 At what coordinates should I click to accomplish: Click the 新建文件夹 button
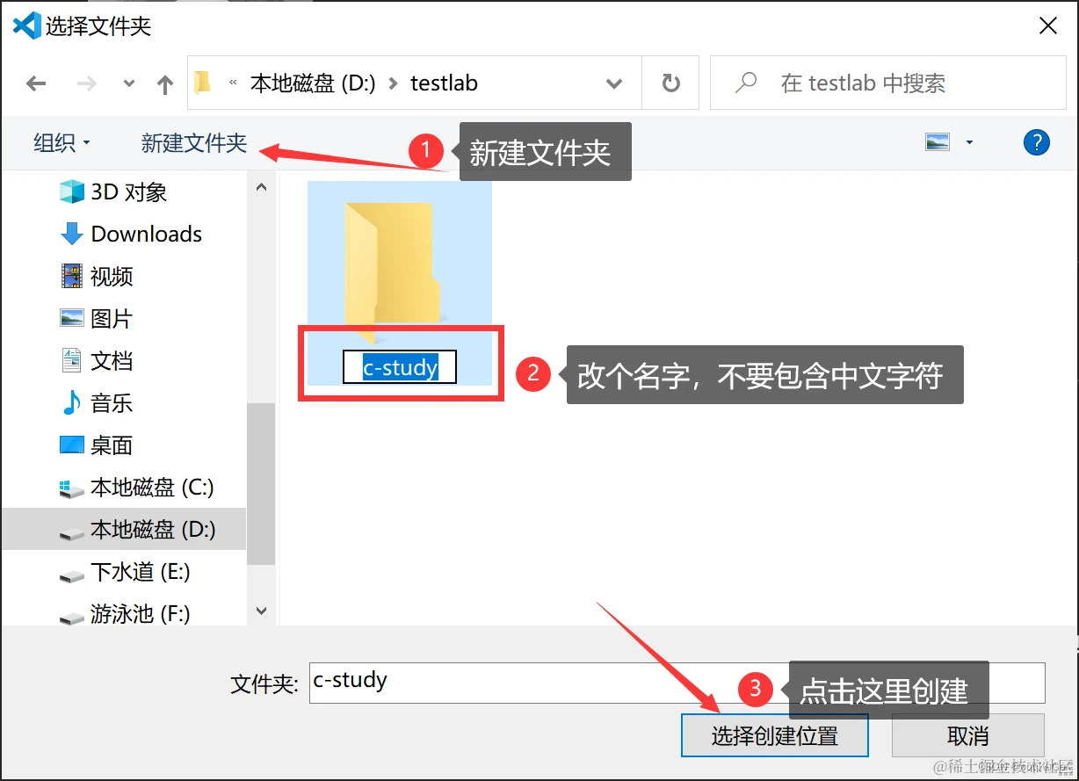[192, 142]
